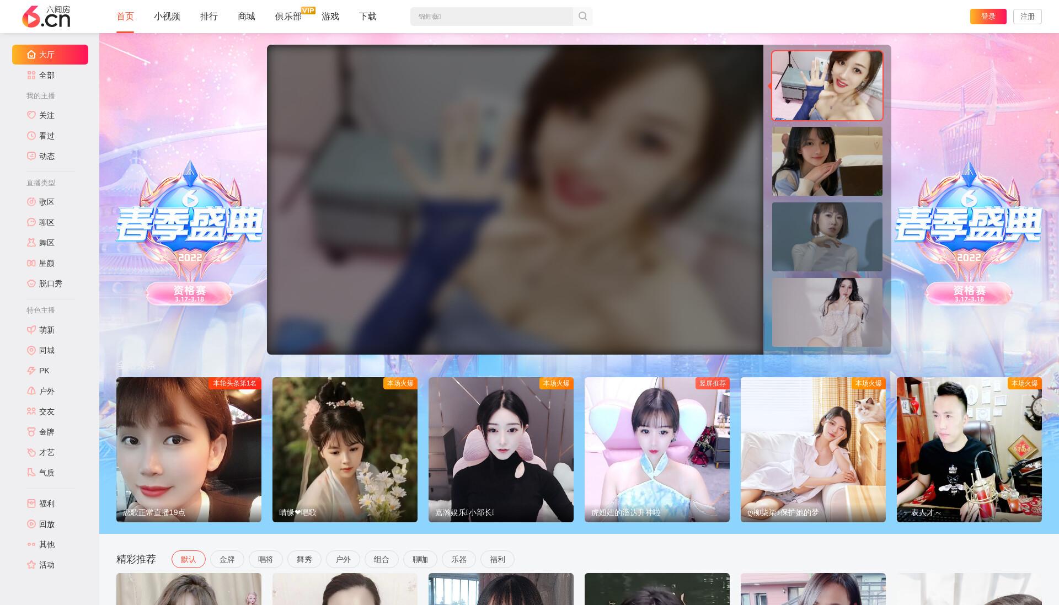Image resolution: width=1059 pixels, height=605 pixels.
Task: Click the heart icon beside 关注
Action: pyautogui.click(x=31, y=115)
